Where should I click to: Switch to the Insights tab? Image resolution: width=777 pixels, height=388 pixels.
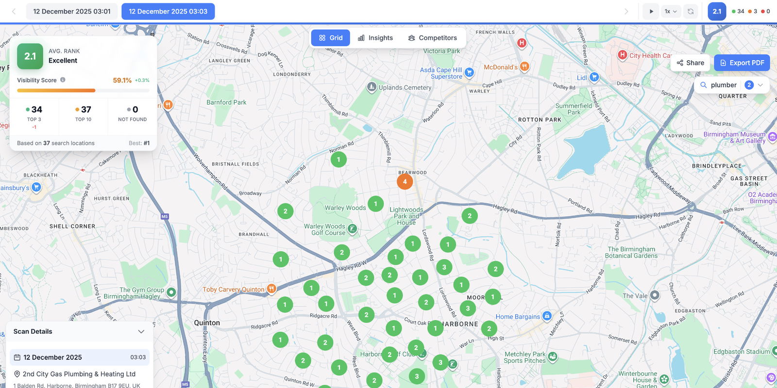[x=375, y=38]
